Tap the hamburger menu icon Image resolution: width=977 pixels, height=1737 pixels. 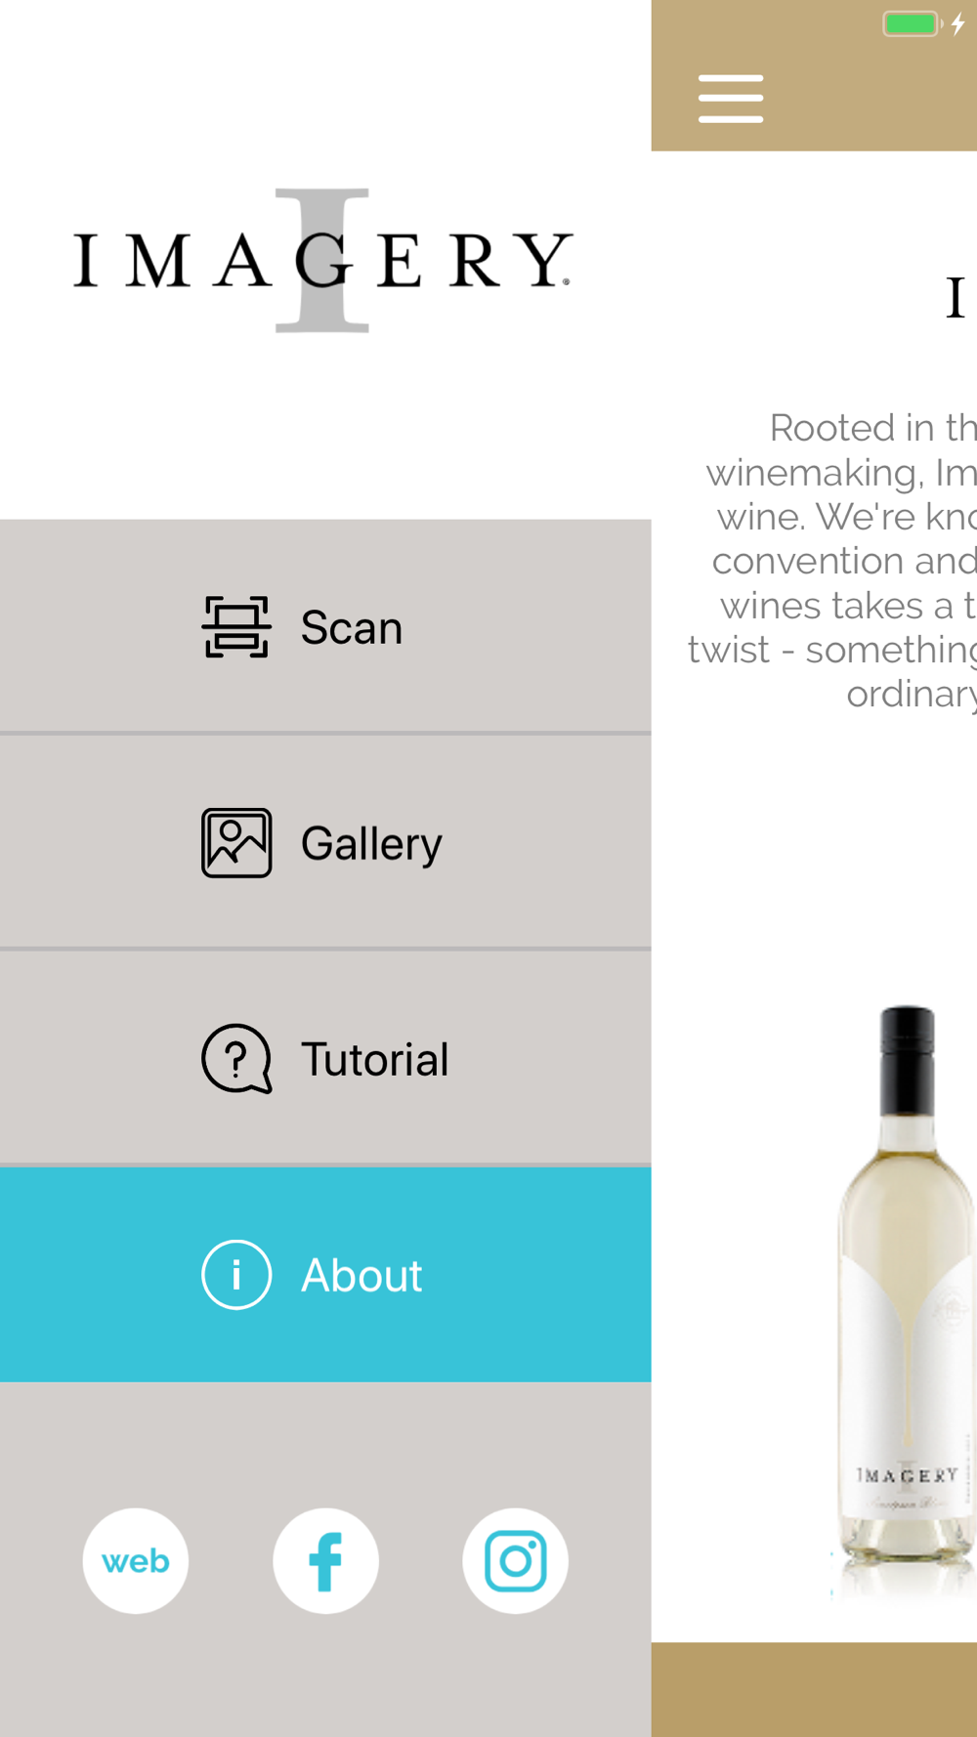[731, 99]
